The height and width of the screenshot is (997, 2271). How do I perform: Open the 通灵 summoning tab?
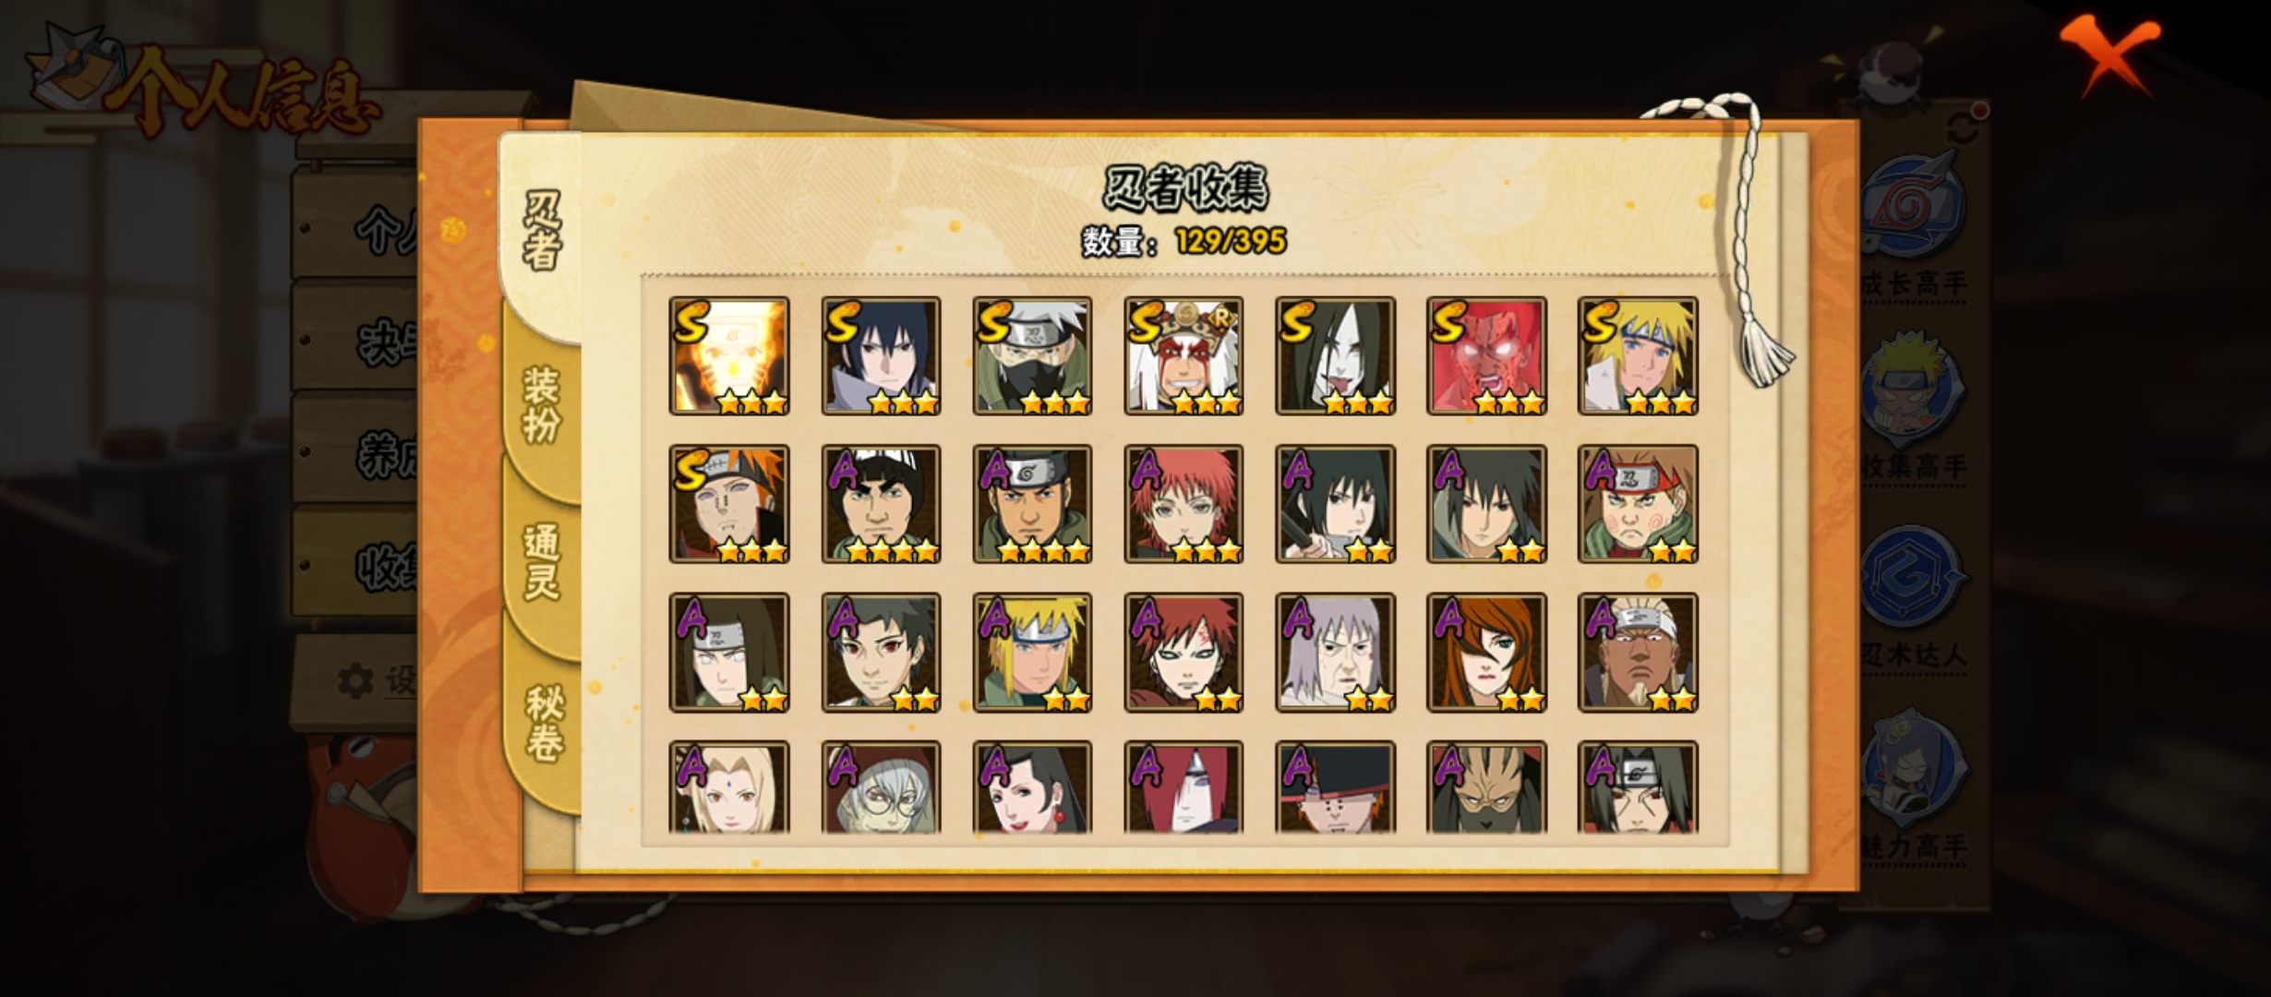[541, 561]
